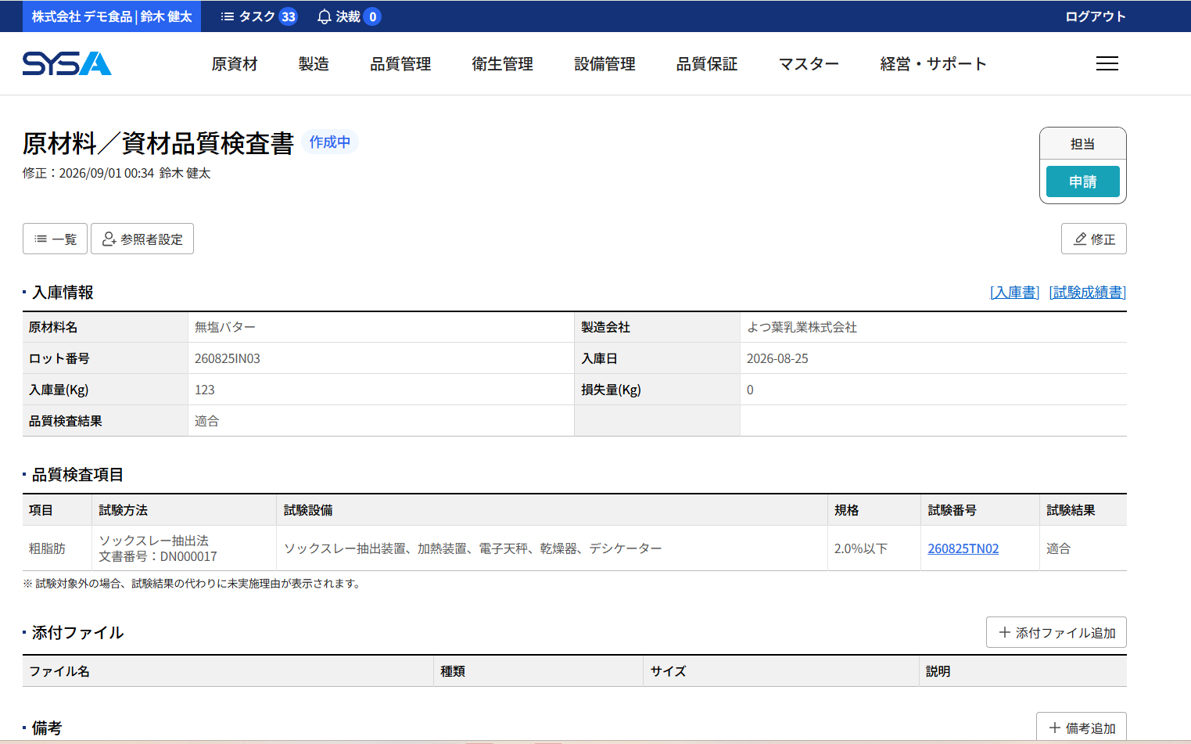Click ログアウト to log out
Screen dimensions: 1191x744
(1096, 16)
